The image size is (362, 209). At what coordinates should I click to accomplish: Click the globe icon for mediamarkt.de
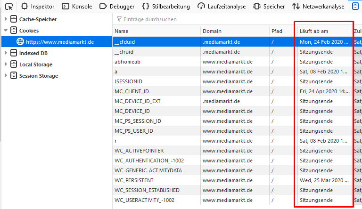(x=20, y=41)
